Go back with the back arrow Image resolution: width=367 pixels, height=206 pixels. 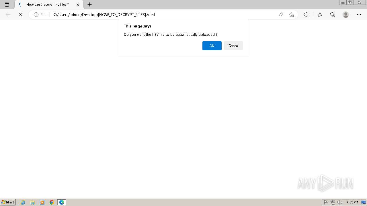[x=8, y=15]
